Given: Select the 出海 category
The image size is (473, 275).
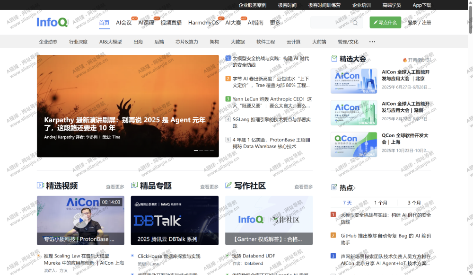Looking at the screenshot, I should click(x=138, y=42).
